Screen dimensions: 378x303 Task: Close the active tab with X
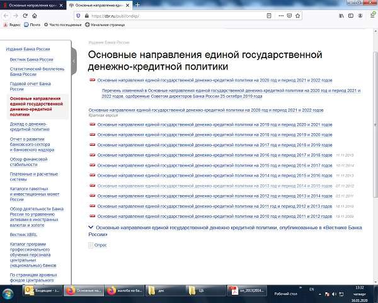coord(127,5)
